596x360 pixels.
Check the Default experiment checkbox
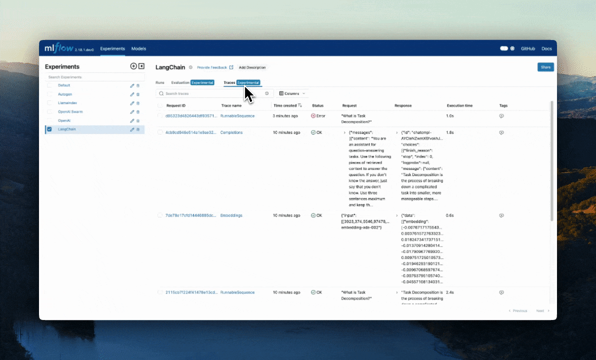point(49,85)
